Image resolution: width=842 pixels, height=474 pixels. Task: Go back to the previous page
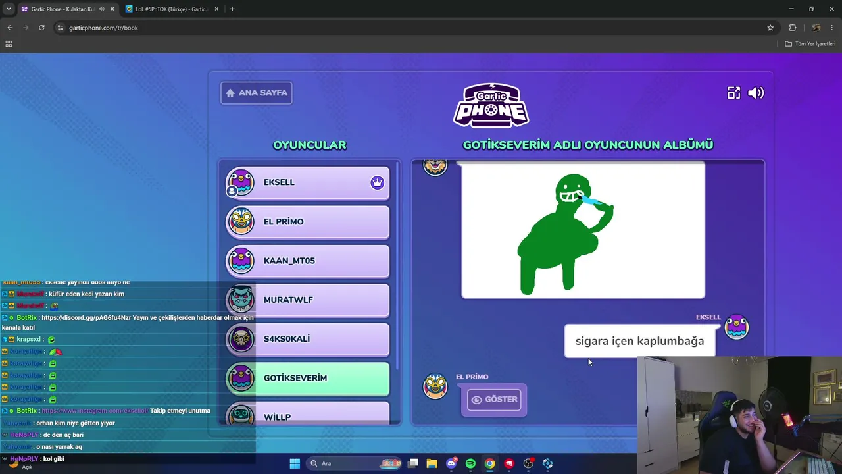[x=10, y=28]
